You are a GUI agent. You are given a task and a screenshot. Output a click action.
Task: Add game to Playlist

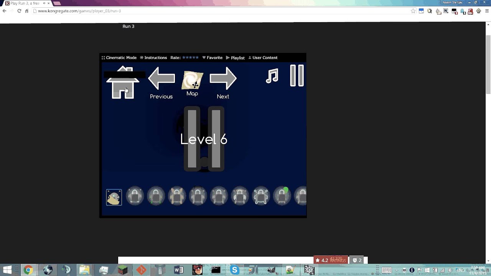(x=235, y=58)
